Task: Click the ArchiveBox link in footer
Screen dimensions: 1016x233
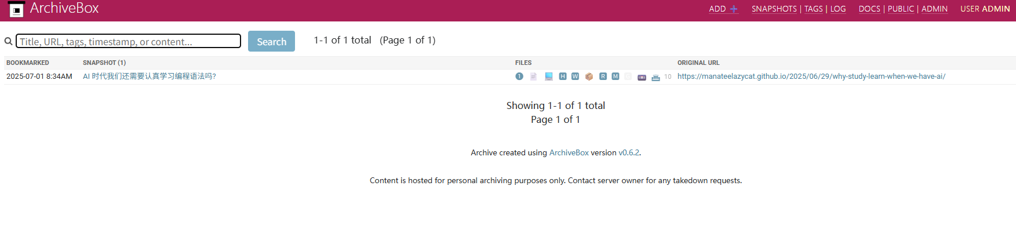Action: 569,153
